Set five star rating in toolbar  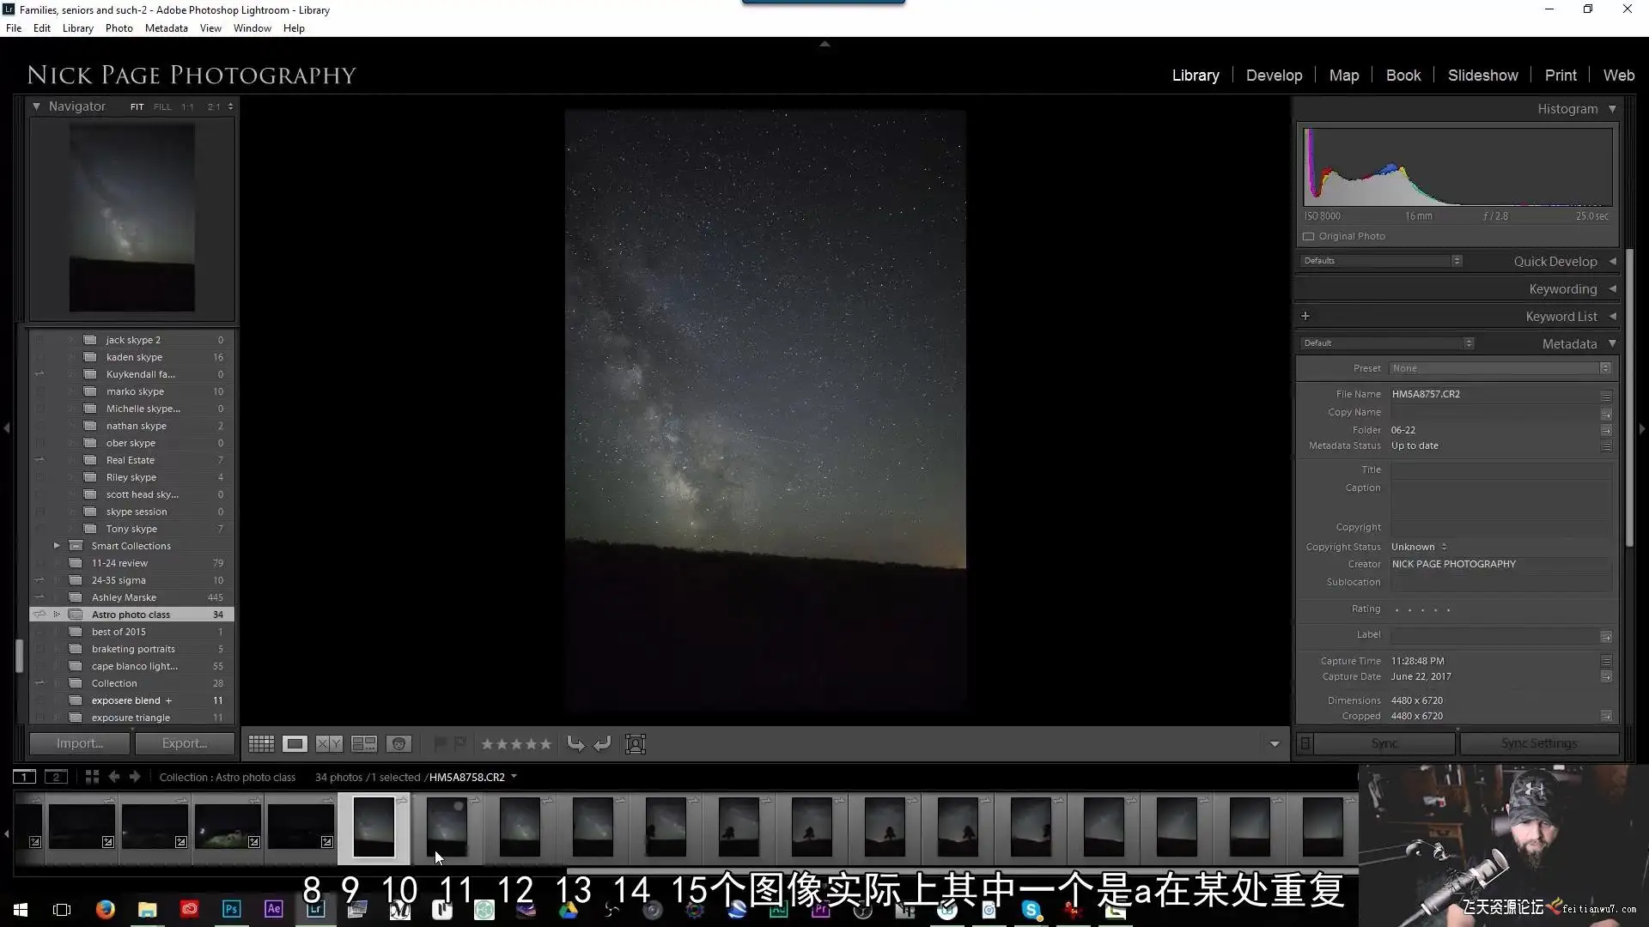pyautogui.click(x=545, y=744)
